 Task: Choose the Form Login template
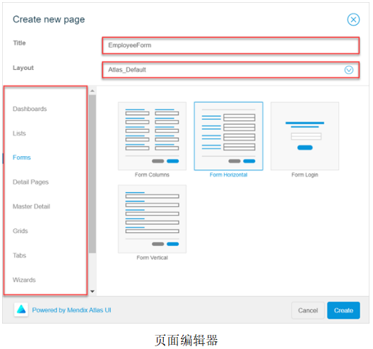click(304, 136)
